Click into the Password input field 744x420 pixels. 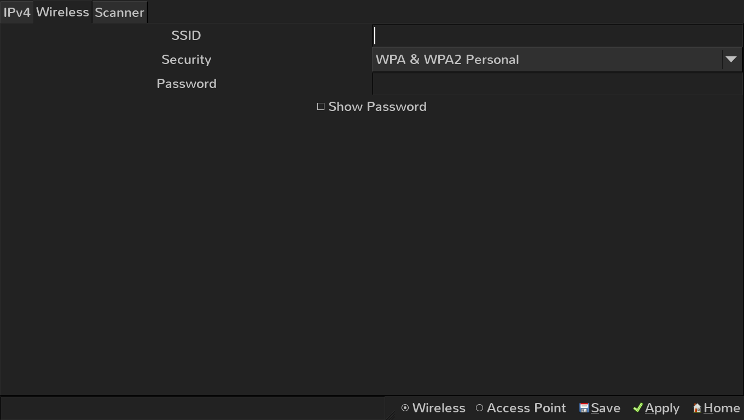(x=557, y=84)
